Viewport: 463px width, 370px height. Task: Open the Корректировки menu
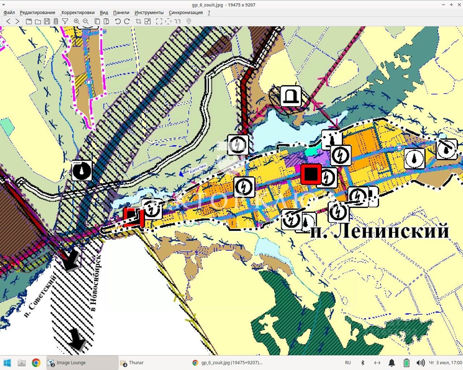tap(78, 12)
